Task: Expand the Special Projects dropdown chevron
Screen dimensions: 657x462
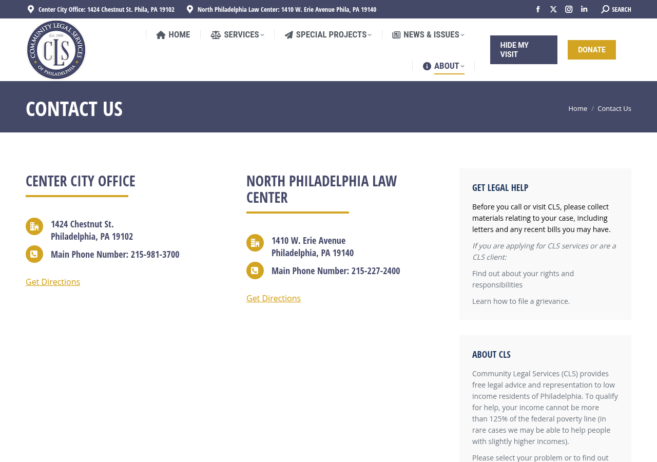Action: [370, 35]
